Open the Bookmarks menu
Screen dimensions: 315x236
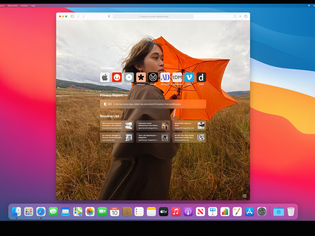[12, 6]
